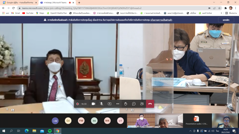The height and width of the screenshot is (134, 239).
Task: Open the Apps (แอป) bookmark shortcut
Action: (5, 13)
